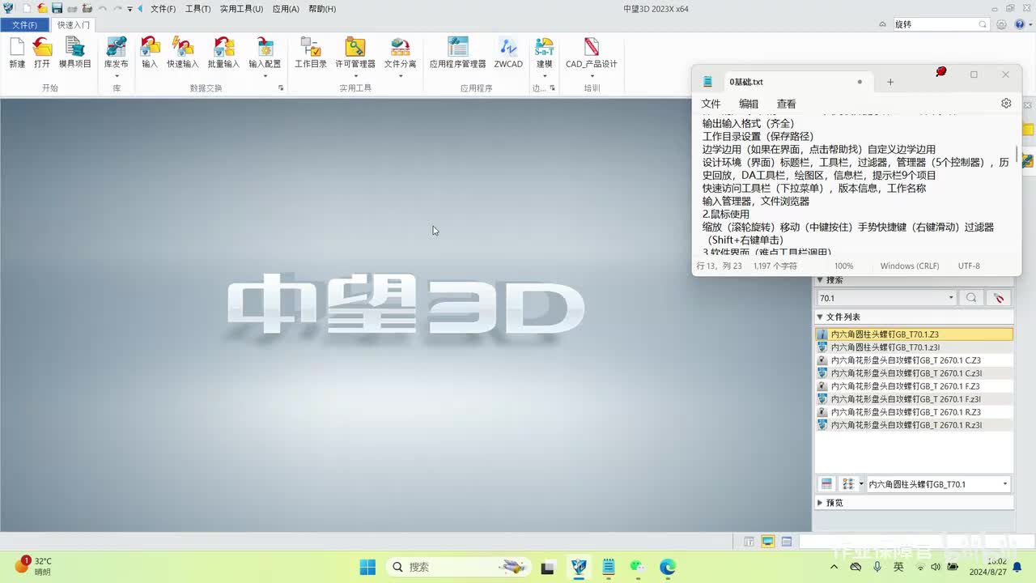1036x583 pixels.
Task: Select file 内六角花形盘头自攻螺钉GB_T 2670.1 R.z3l
Action: pyautogui.click(x=914, y=425)
